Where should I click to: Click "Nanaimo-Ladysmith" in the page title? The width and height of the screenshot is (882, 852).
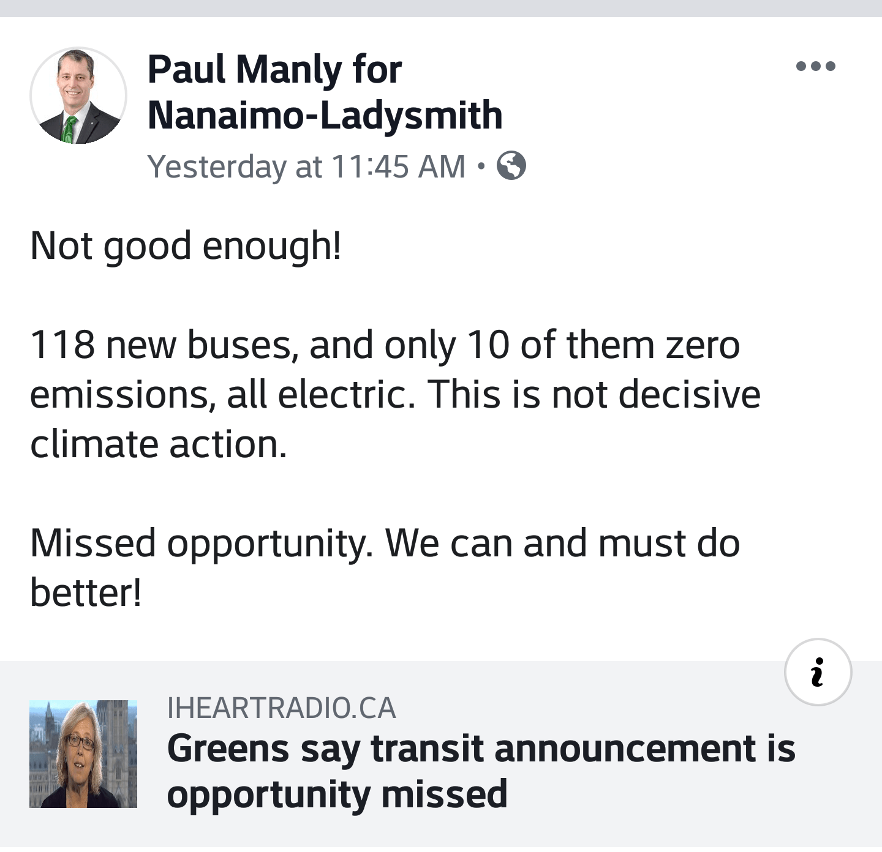coord(325,115)
